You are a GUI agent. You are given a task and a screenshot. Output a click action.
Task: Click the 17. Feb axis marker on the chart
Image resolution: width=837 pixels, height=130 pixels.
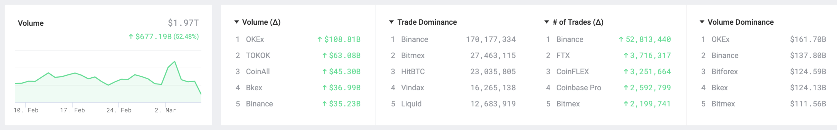pyautogui.click(x=73, y=110)
